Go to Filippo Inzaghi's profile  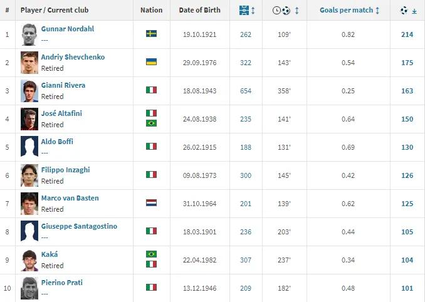pyautogui.click(x=66, y=170)
